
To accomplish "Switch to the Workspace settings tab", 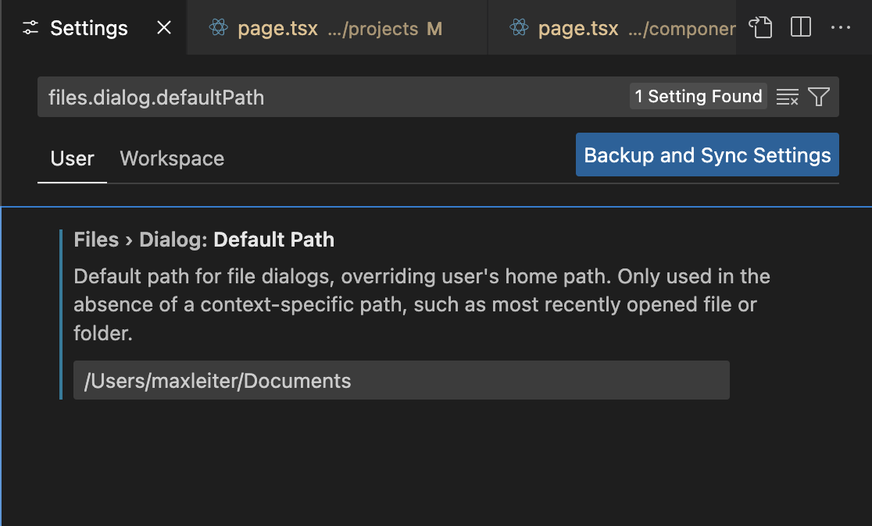I will [171, 158].
